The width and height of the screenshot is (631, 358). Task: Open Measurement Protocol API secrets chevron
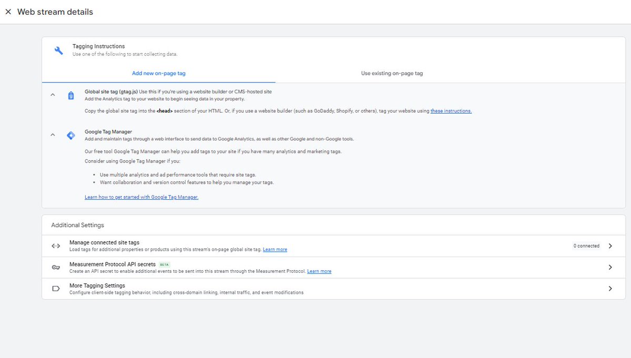coord(610,267)
